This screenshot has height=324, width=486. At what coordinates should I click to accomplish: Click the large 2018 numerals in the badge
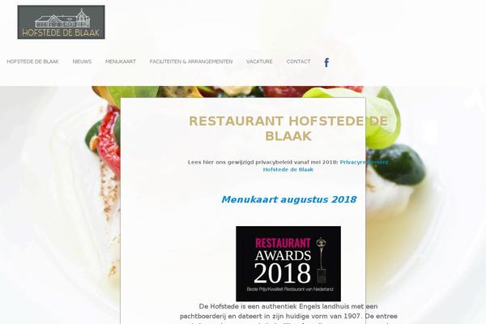[282, 273]
